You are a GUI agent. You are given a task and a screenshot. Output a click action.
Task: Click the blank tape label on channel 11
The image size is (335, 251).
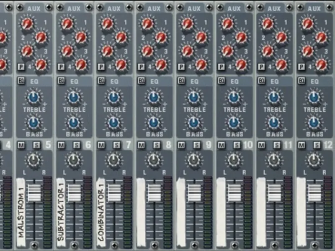[x=261, y=213]
